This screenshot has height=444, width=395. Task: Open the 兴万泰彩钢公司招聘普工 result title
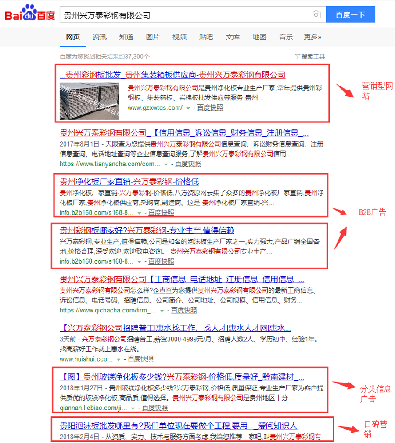175,328
